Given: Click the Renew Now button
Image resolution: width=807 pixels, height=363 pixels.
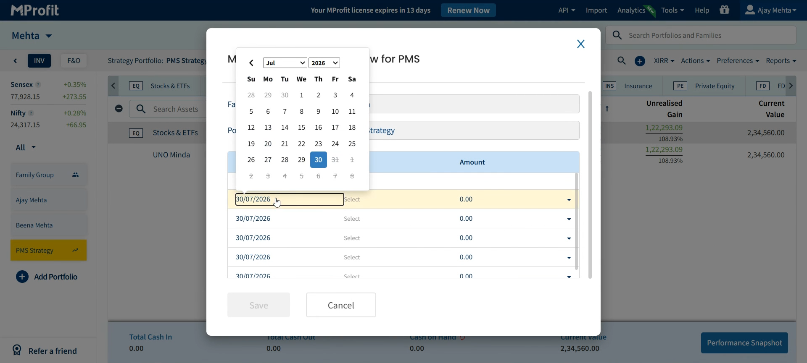Looking at the screenshot, I should click(468, 10).
